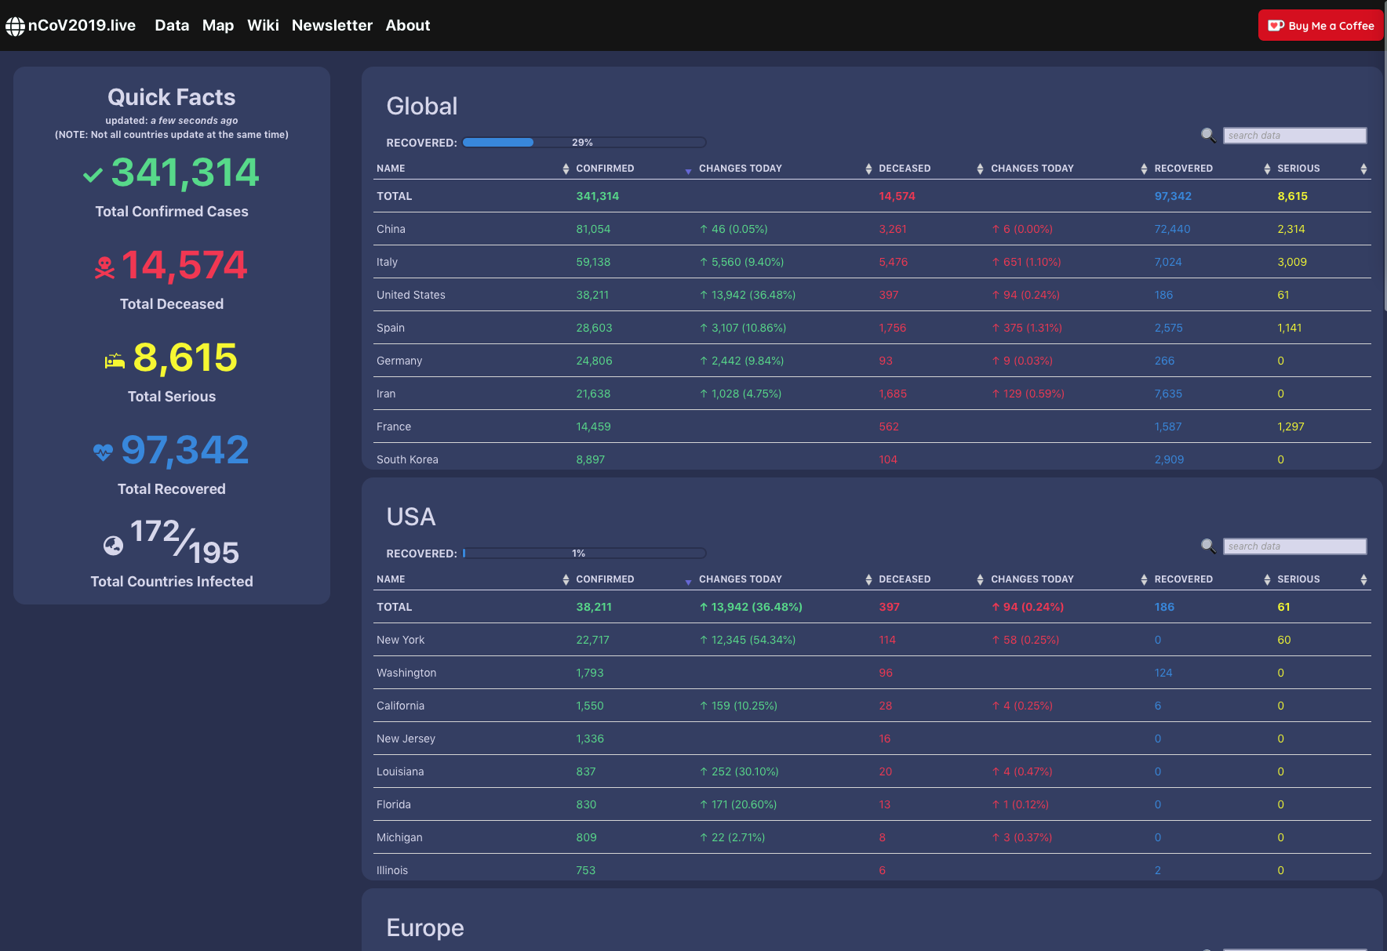Screen dimensions: 1387x951
Task: Focus the Global search data field
Action: click(1294, 136)
